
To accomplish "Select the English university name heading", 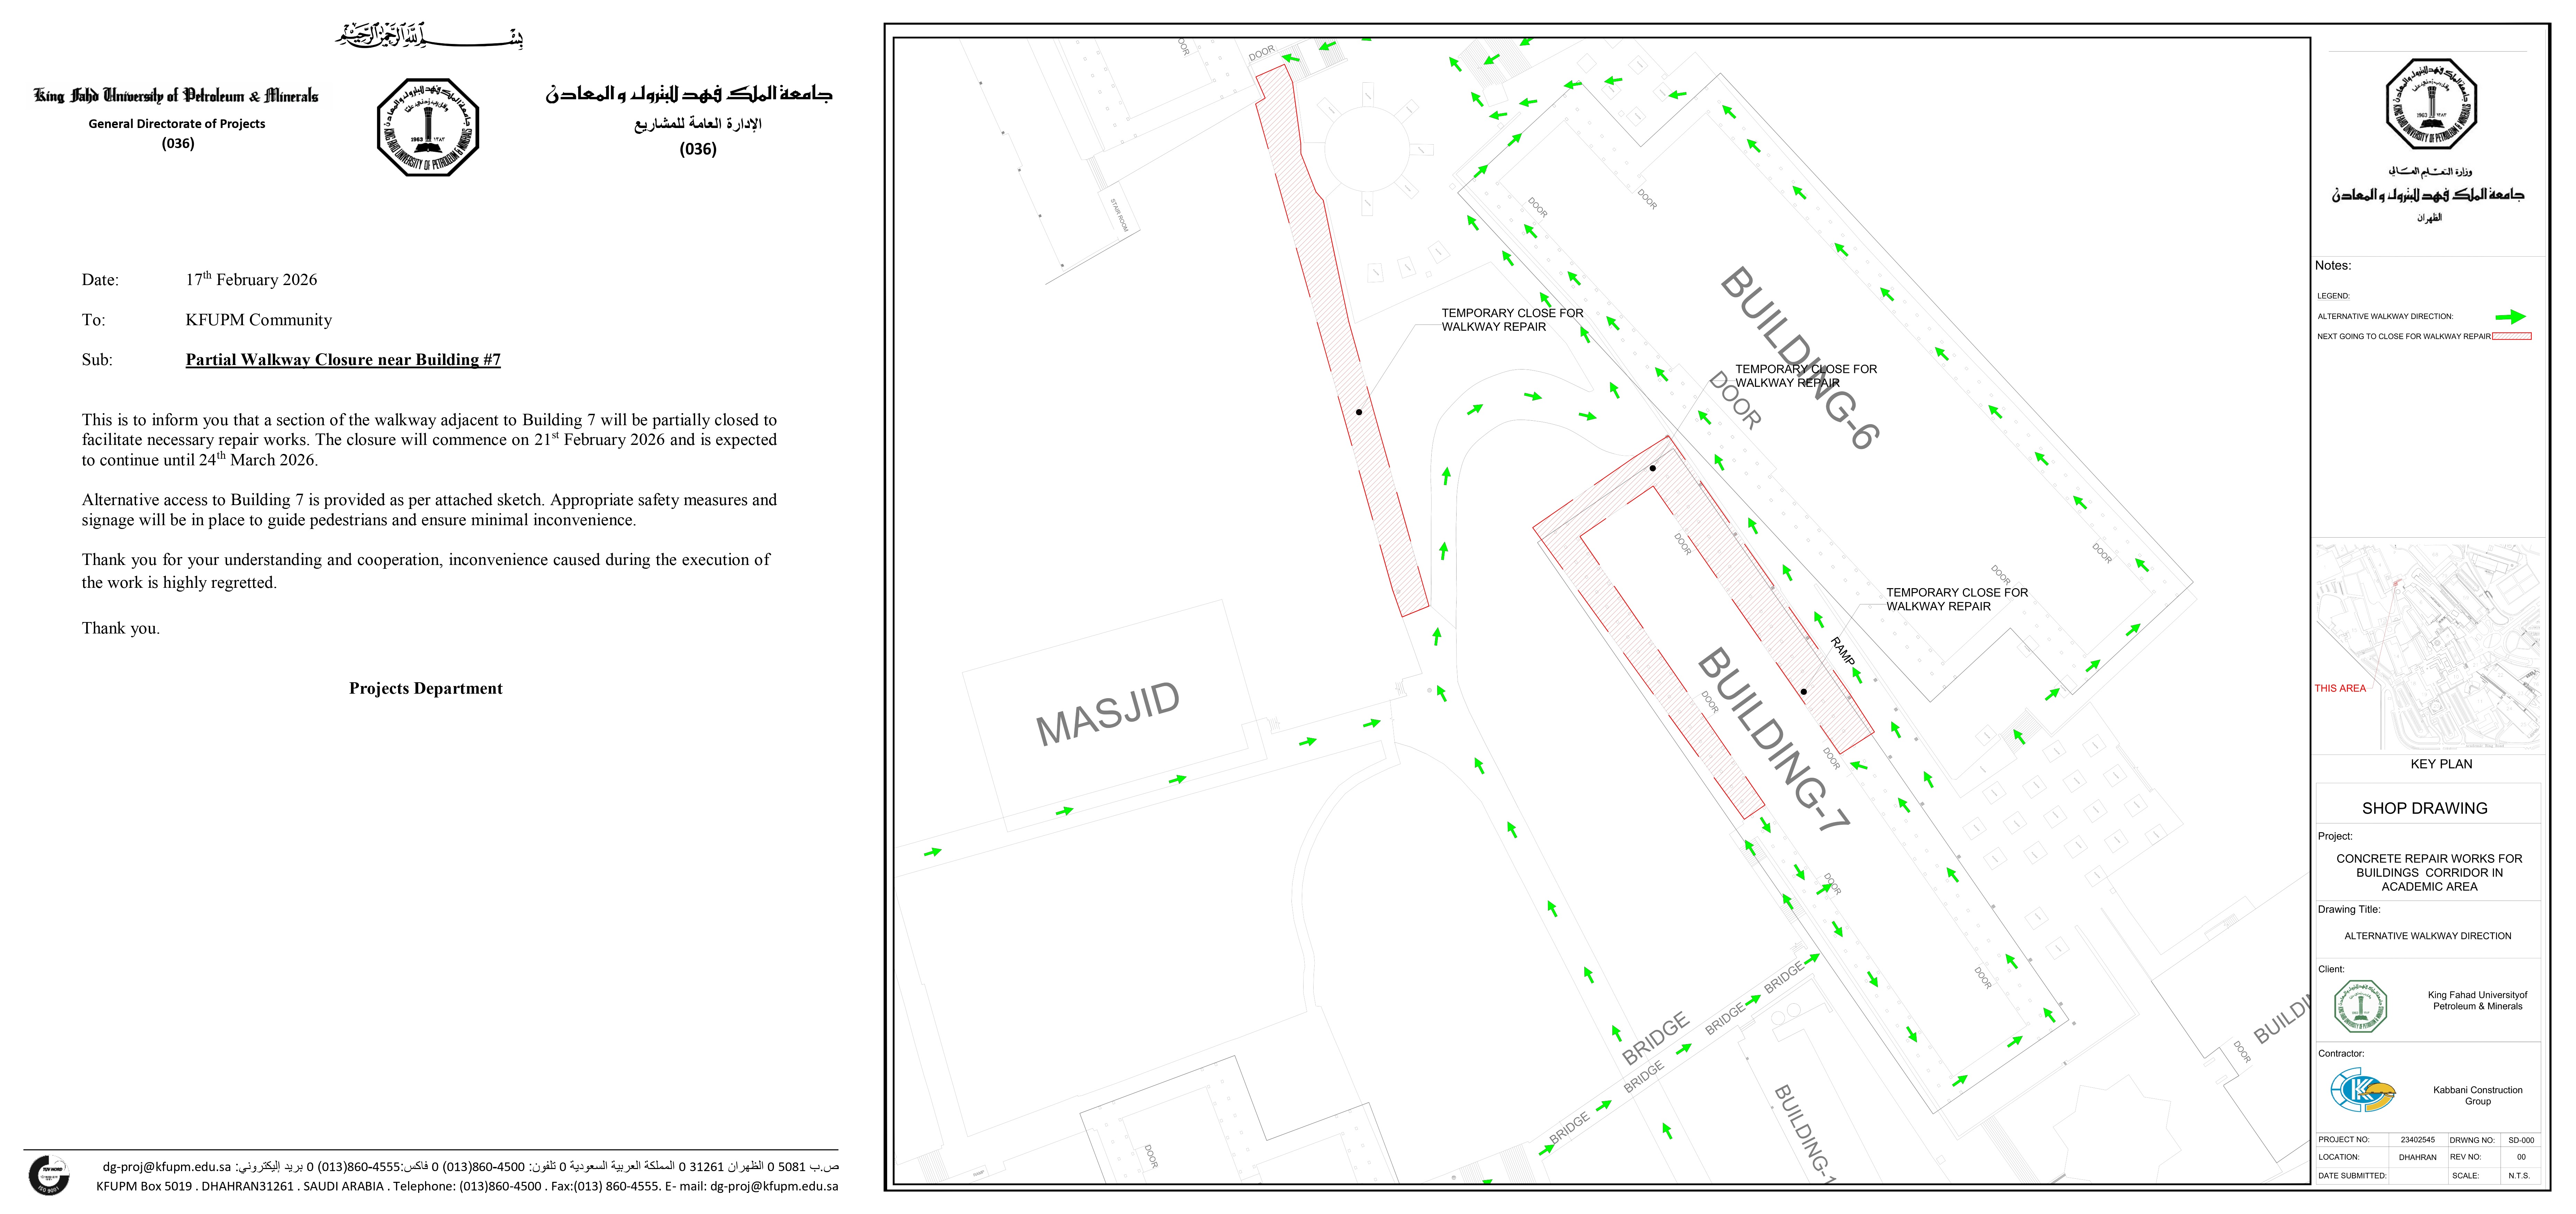I will click(176, 96).
